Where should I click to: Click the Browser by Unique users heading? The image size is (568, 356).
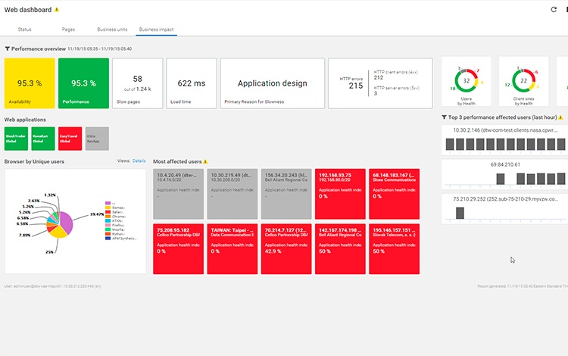click(x=34, y=161)
